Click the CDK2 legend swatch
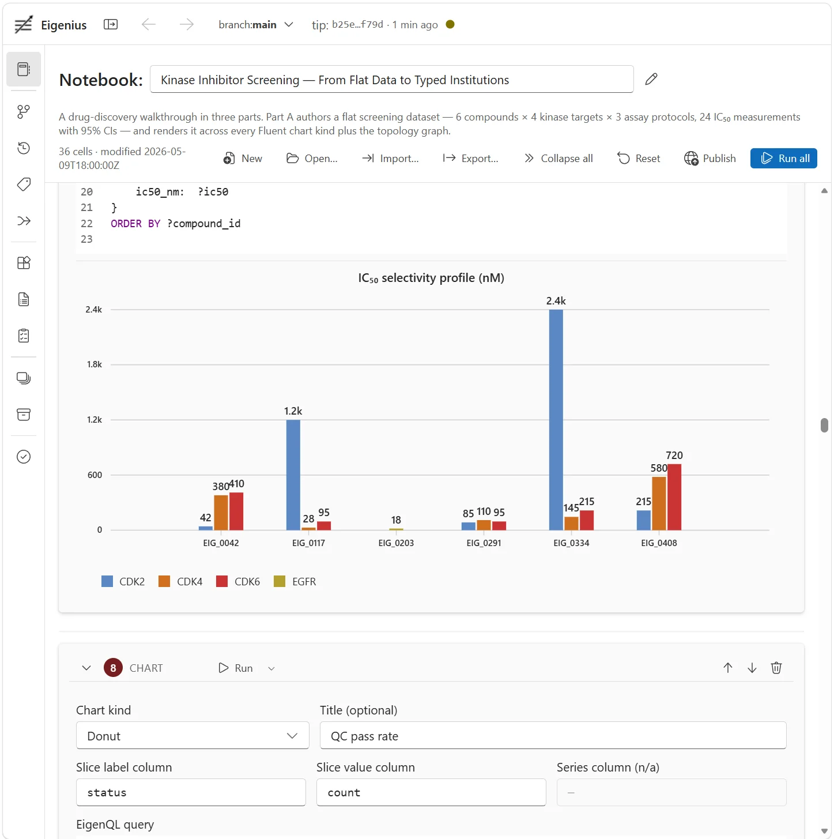The width and height of the screenshot is (834, 839). pyautogui.click(x=107, y=581)
